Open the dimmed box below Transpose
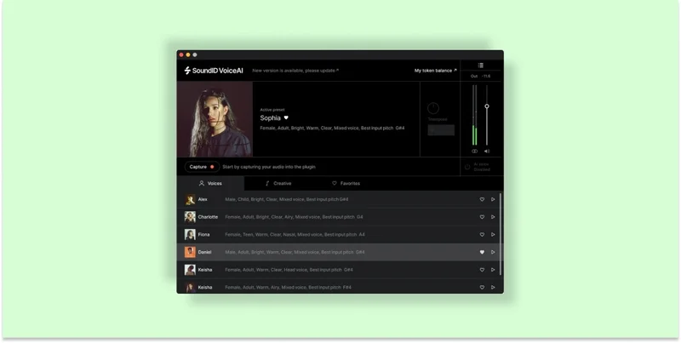This screenshot has width=681, height=343. point(441,130)
